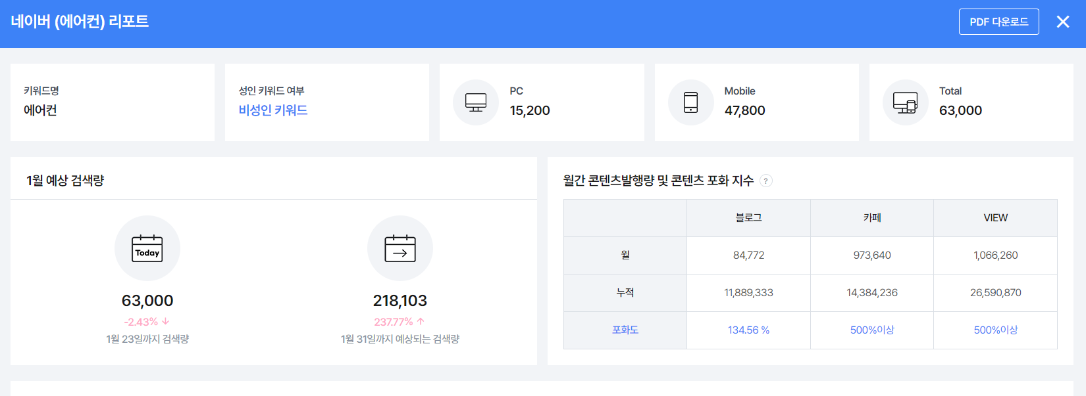Viewport: 1086px width, 396px height.
Task: Click the calendar arrow forecast icon
Action: (400, 248)
